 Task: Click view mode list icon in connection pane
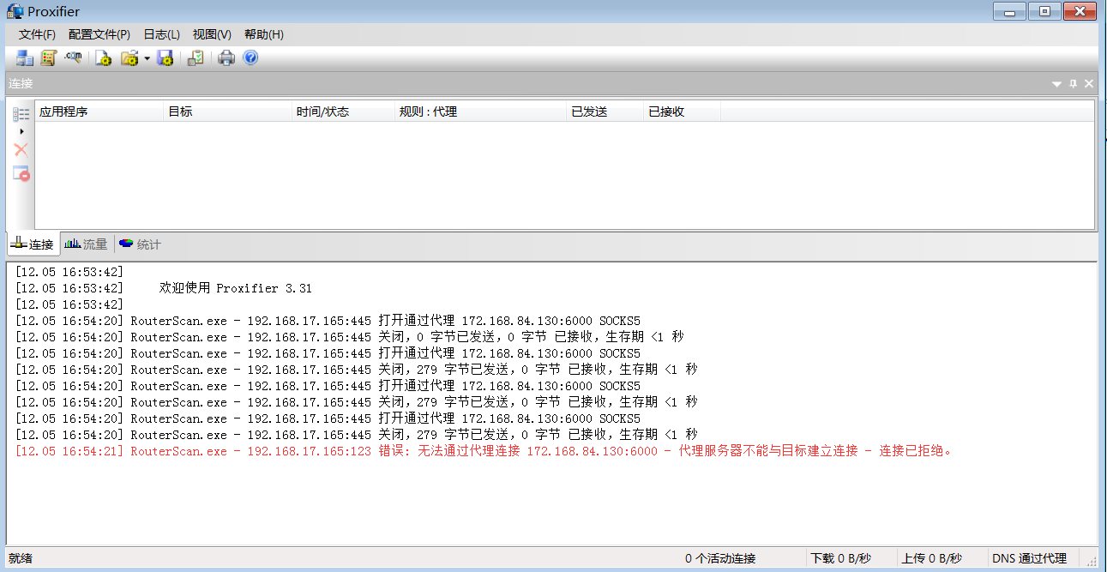tap(21, 114)
